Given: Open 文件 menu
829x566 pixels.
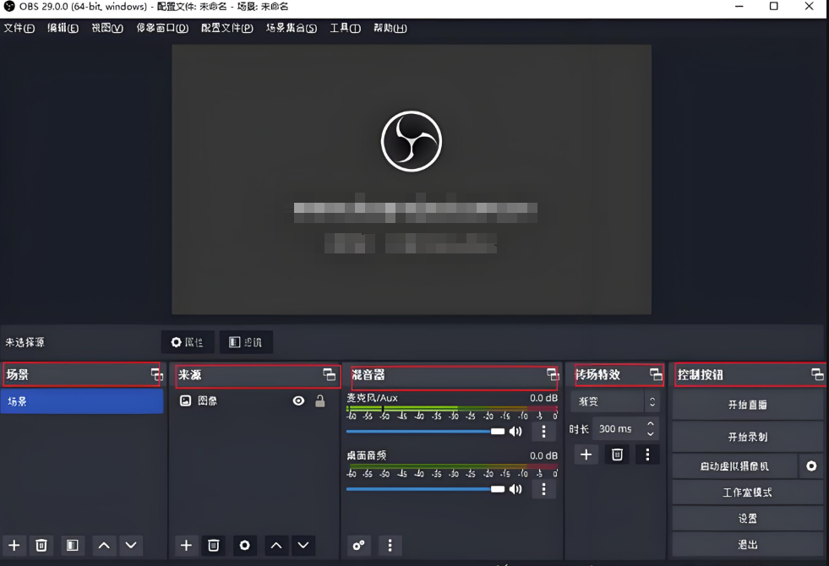Looking at the screenshot, I should coord(19,28).
